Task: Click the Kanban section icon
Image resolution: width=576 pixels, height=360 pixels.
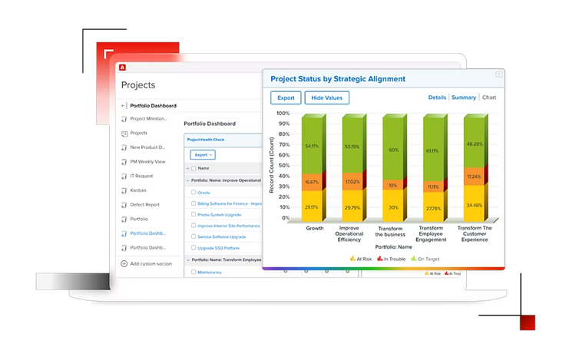Action: click(124, 190)
